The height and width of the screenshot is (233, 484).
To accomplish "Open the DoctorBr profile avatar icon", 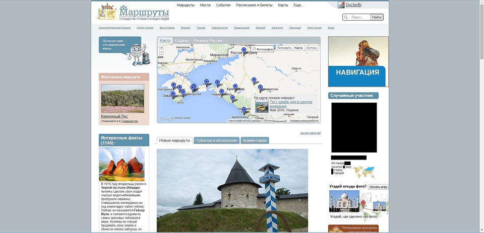I will (341, 5).
